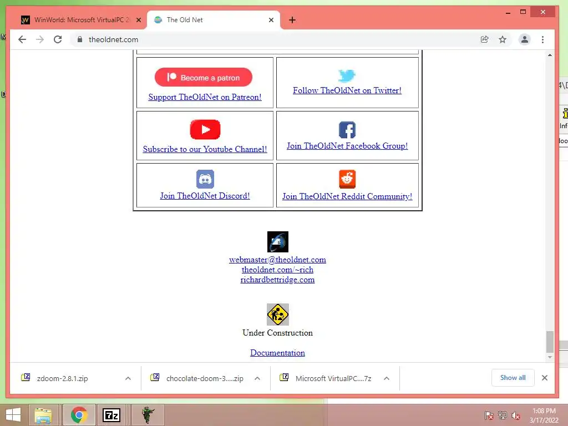
Task: Email webmaster@theoldnet.com link
Action: click(277, 260)
